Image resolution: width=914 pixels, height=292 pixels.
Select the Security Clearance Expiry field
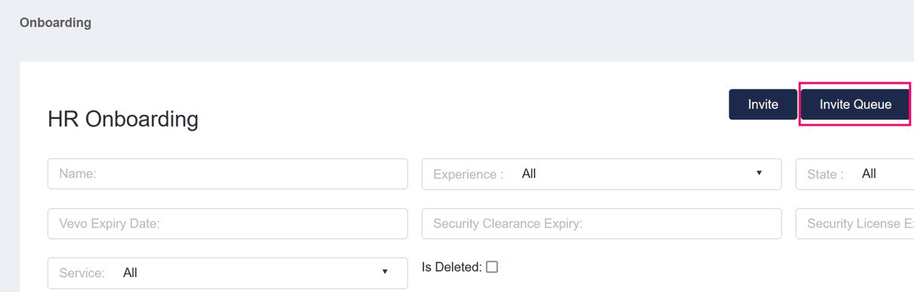602,224
